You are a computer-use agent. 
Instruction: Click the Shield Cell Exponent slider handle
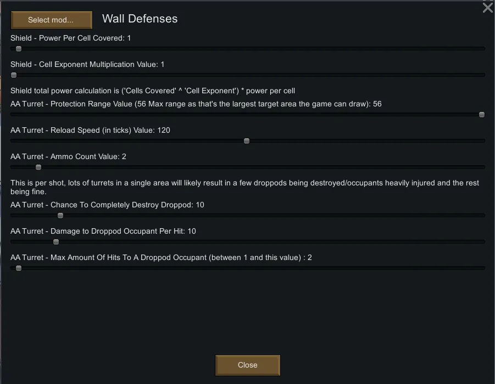[x=14, y=75]
